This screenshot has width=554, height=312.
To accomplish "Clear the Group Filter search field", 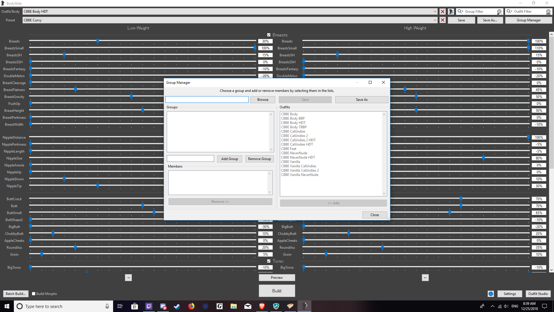I will [499, 12].
